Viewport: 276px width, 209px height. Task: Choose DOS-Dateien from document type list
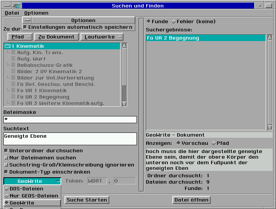[x=26, y=189]
